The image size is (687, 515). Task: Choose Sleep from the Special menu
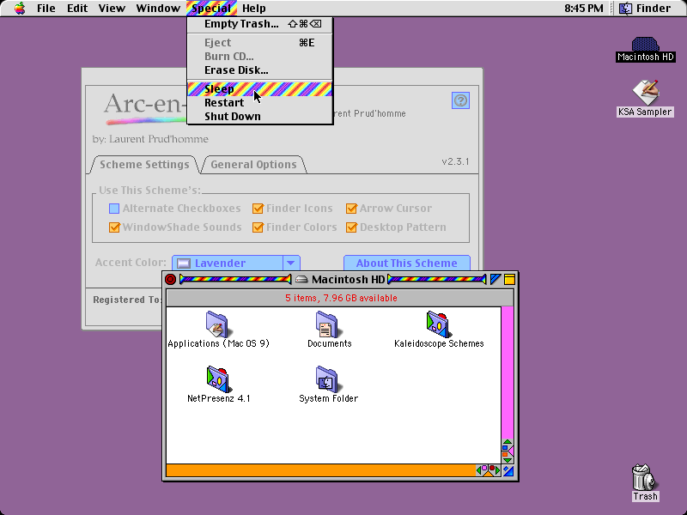[259, 89]
